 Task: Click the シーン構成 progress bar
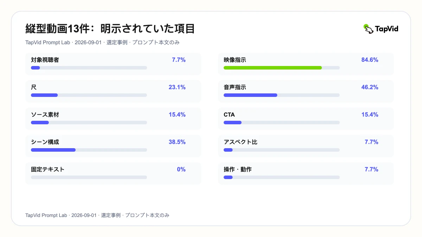(89, 150)
